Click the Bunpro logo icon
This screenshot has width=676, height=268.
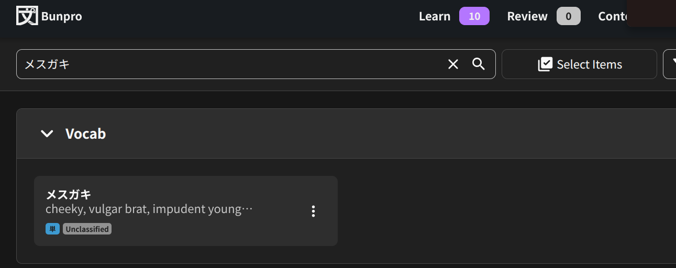(27, 16)
